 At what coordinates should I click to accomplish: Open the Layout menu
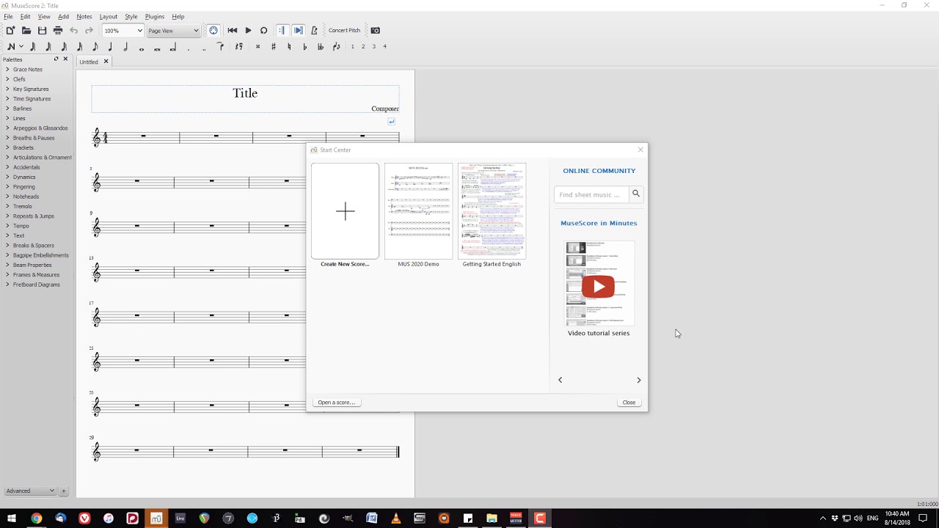tap(109, 16)
